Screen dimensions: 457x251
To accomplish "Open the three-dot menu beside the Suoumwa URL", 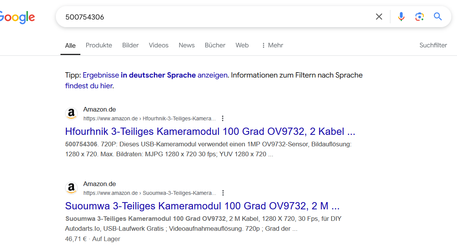I will 223,193.
